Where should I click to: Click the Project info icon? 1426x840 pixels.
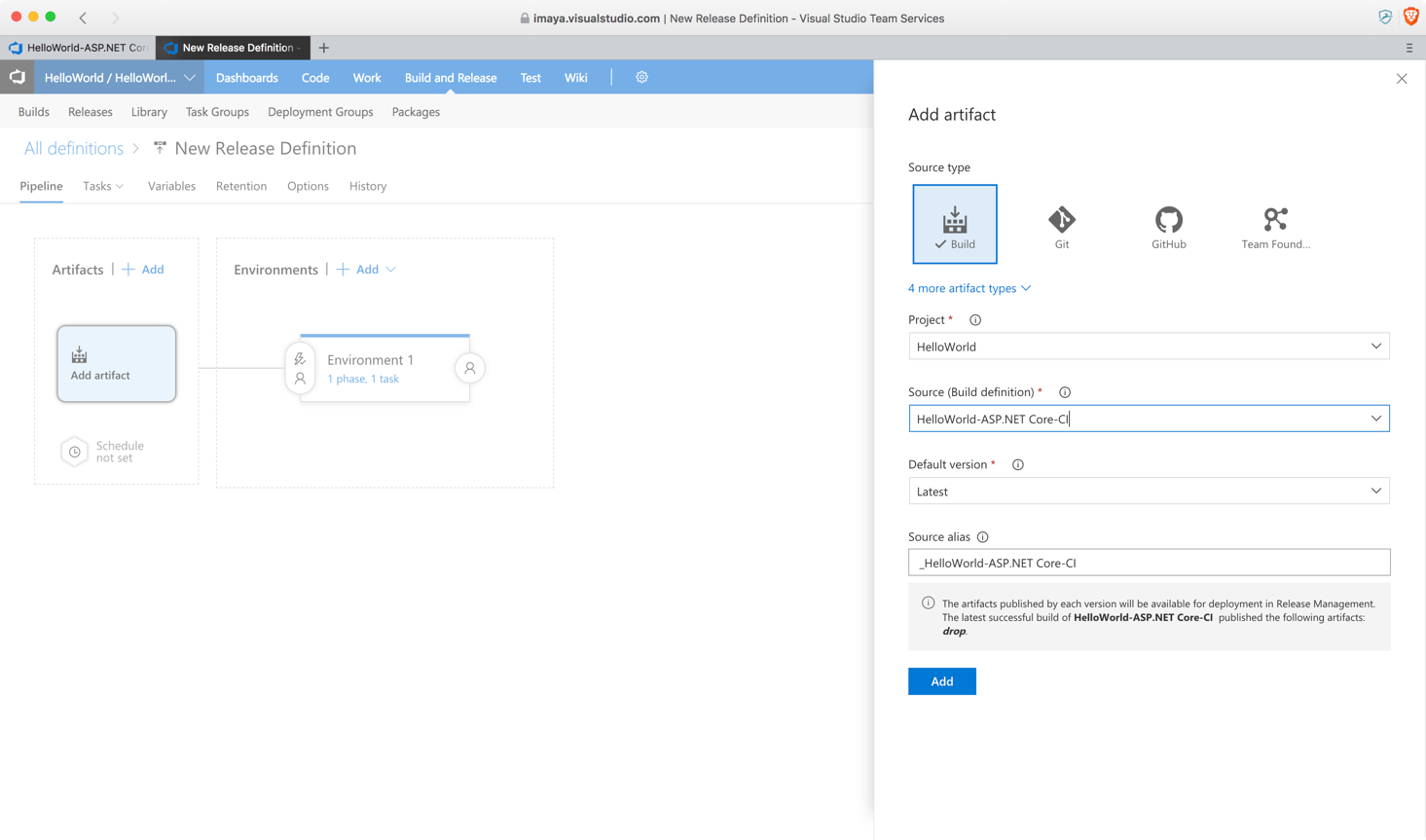click(x=975, y=320)
